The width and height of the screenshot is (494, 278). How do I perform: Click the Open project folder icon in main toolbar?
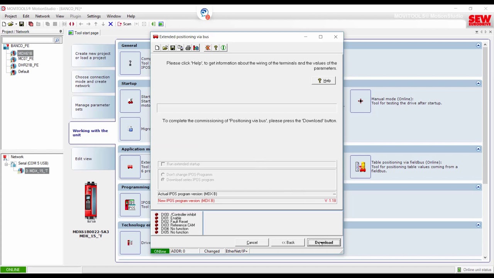point(10,24)
